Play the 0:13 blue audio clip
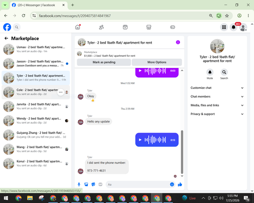Image resolution: width=254 pixels, height=203 pixels. click(140, 140)
